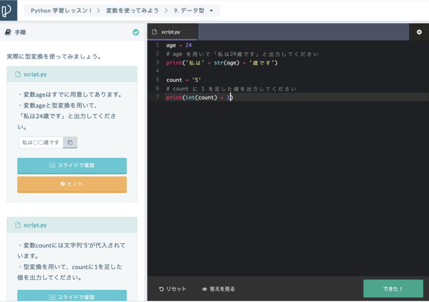429x302 pixels.
Task: Click the first script.py panel header
Action: [72, 74]
